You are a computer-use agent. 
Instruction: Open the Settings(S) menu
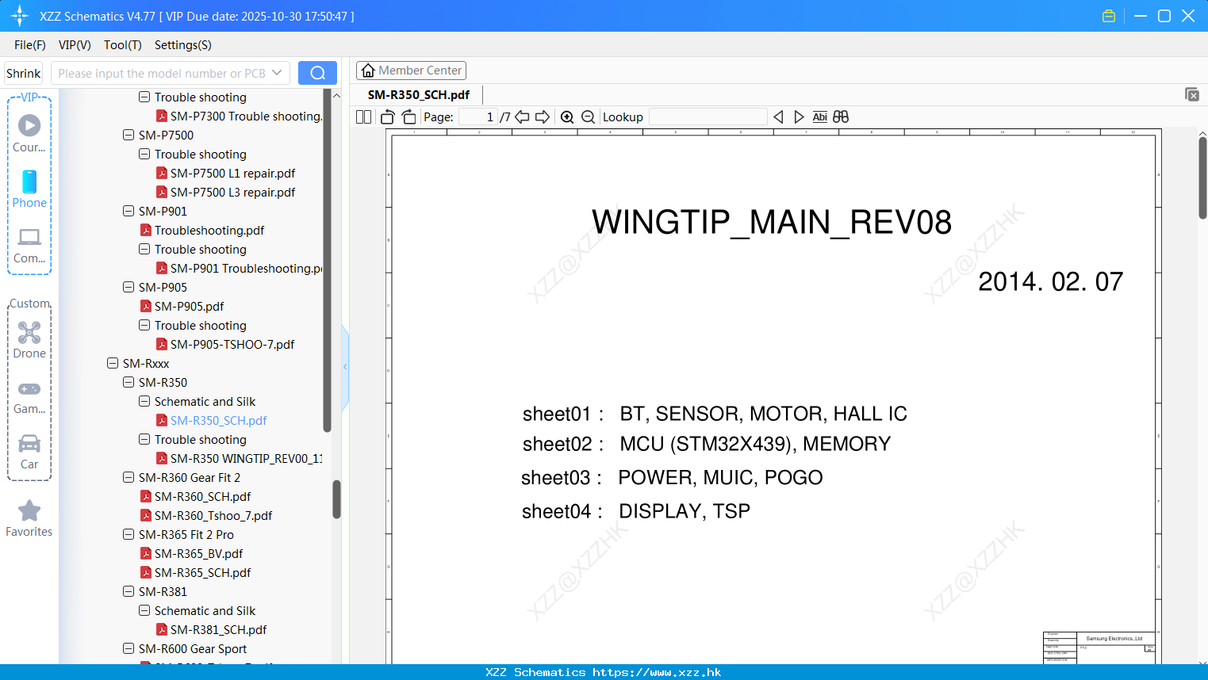tap(183, 45)
